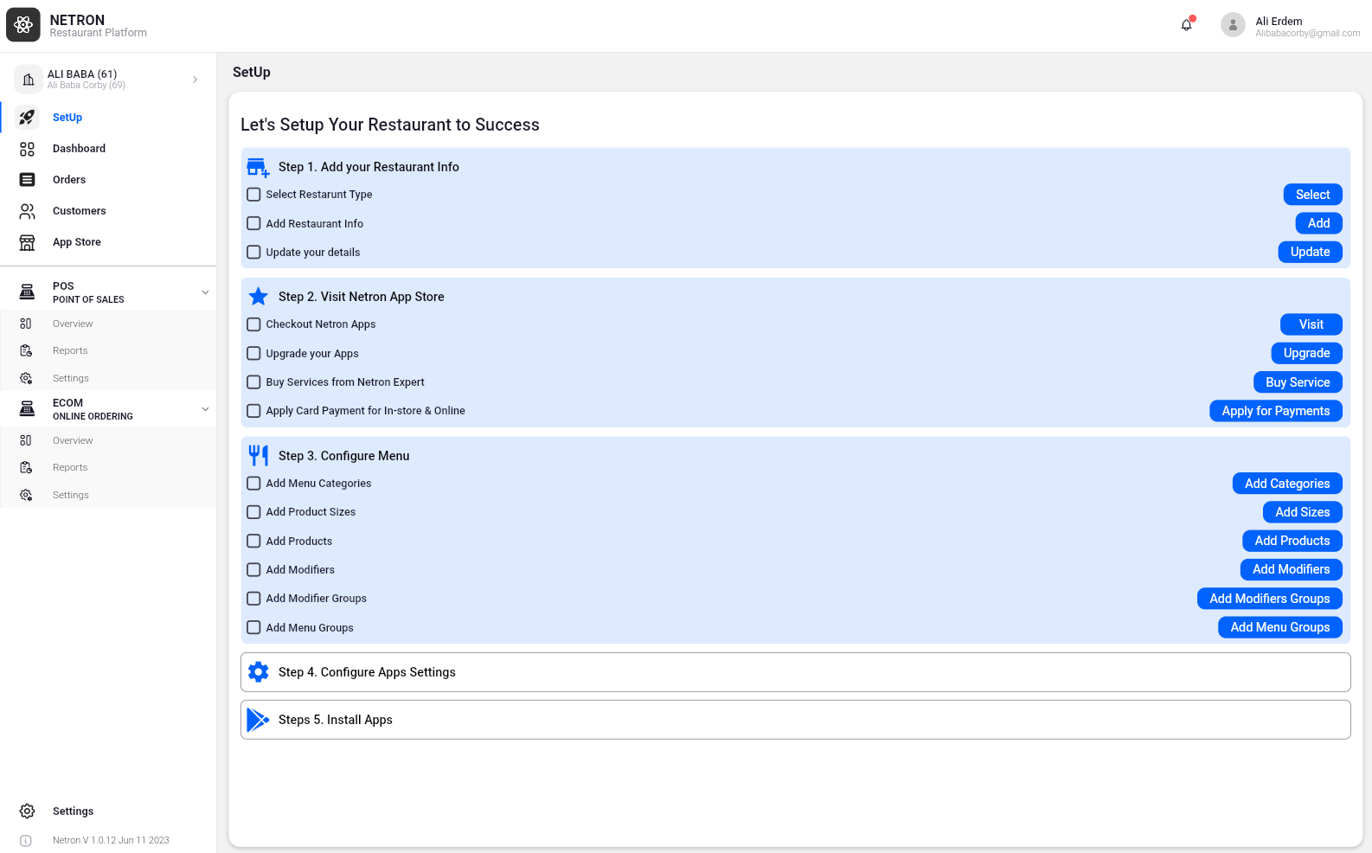Screen dimensions: 1372x853
Task: Click the Step 1 store-plus icon
Action: click(258, 167)
